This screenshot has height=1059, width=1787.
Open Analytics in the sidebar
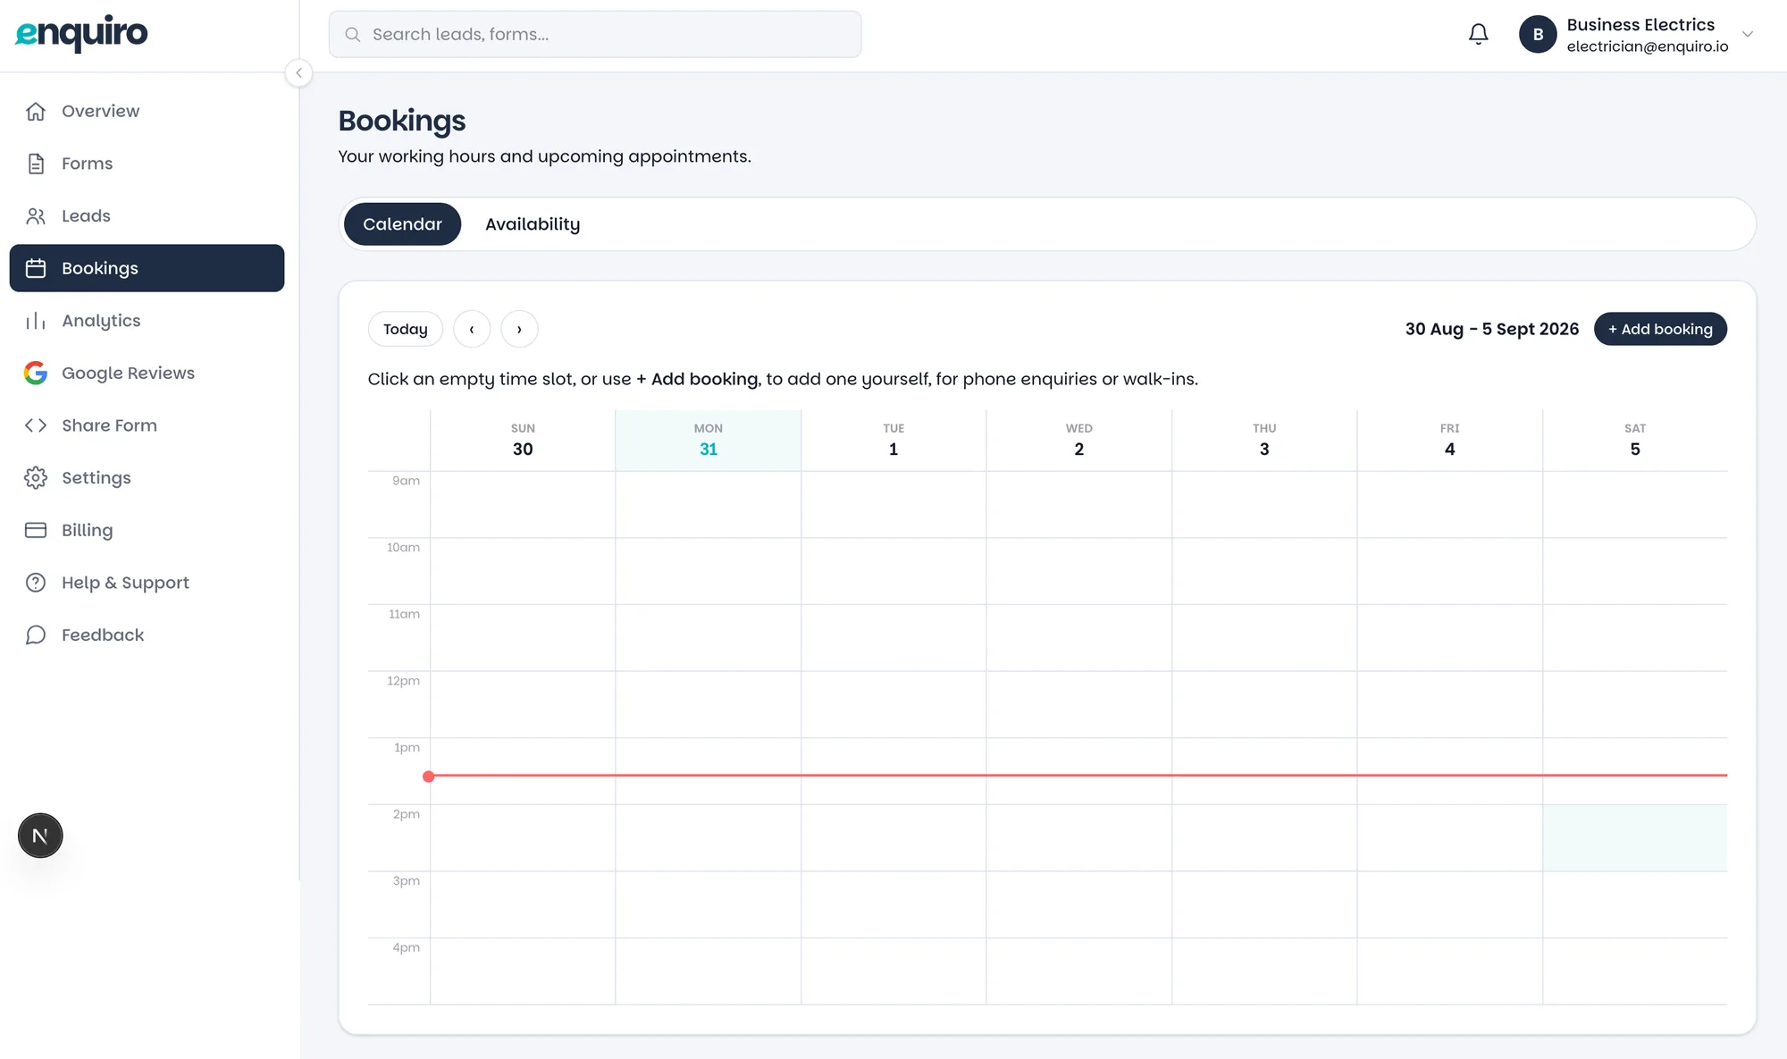pyautogui.click(x=147, y=321)
